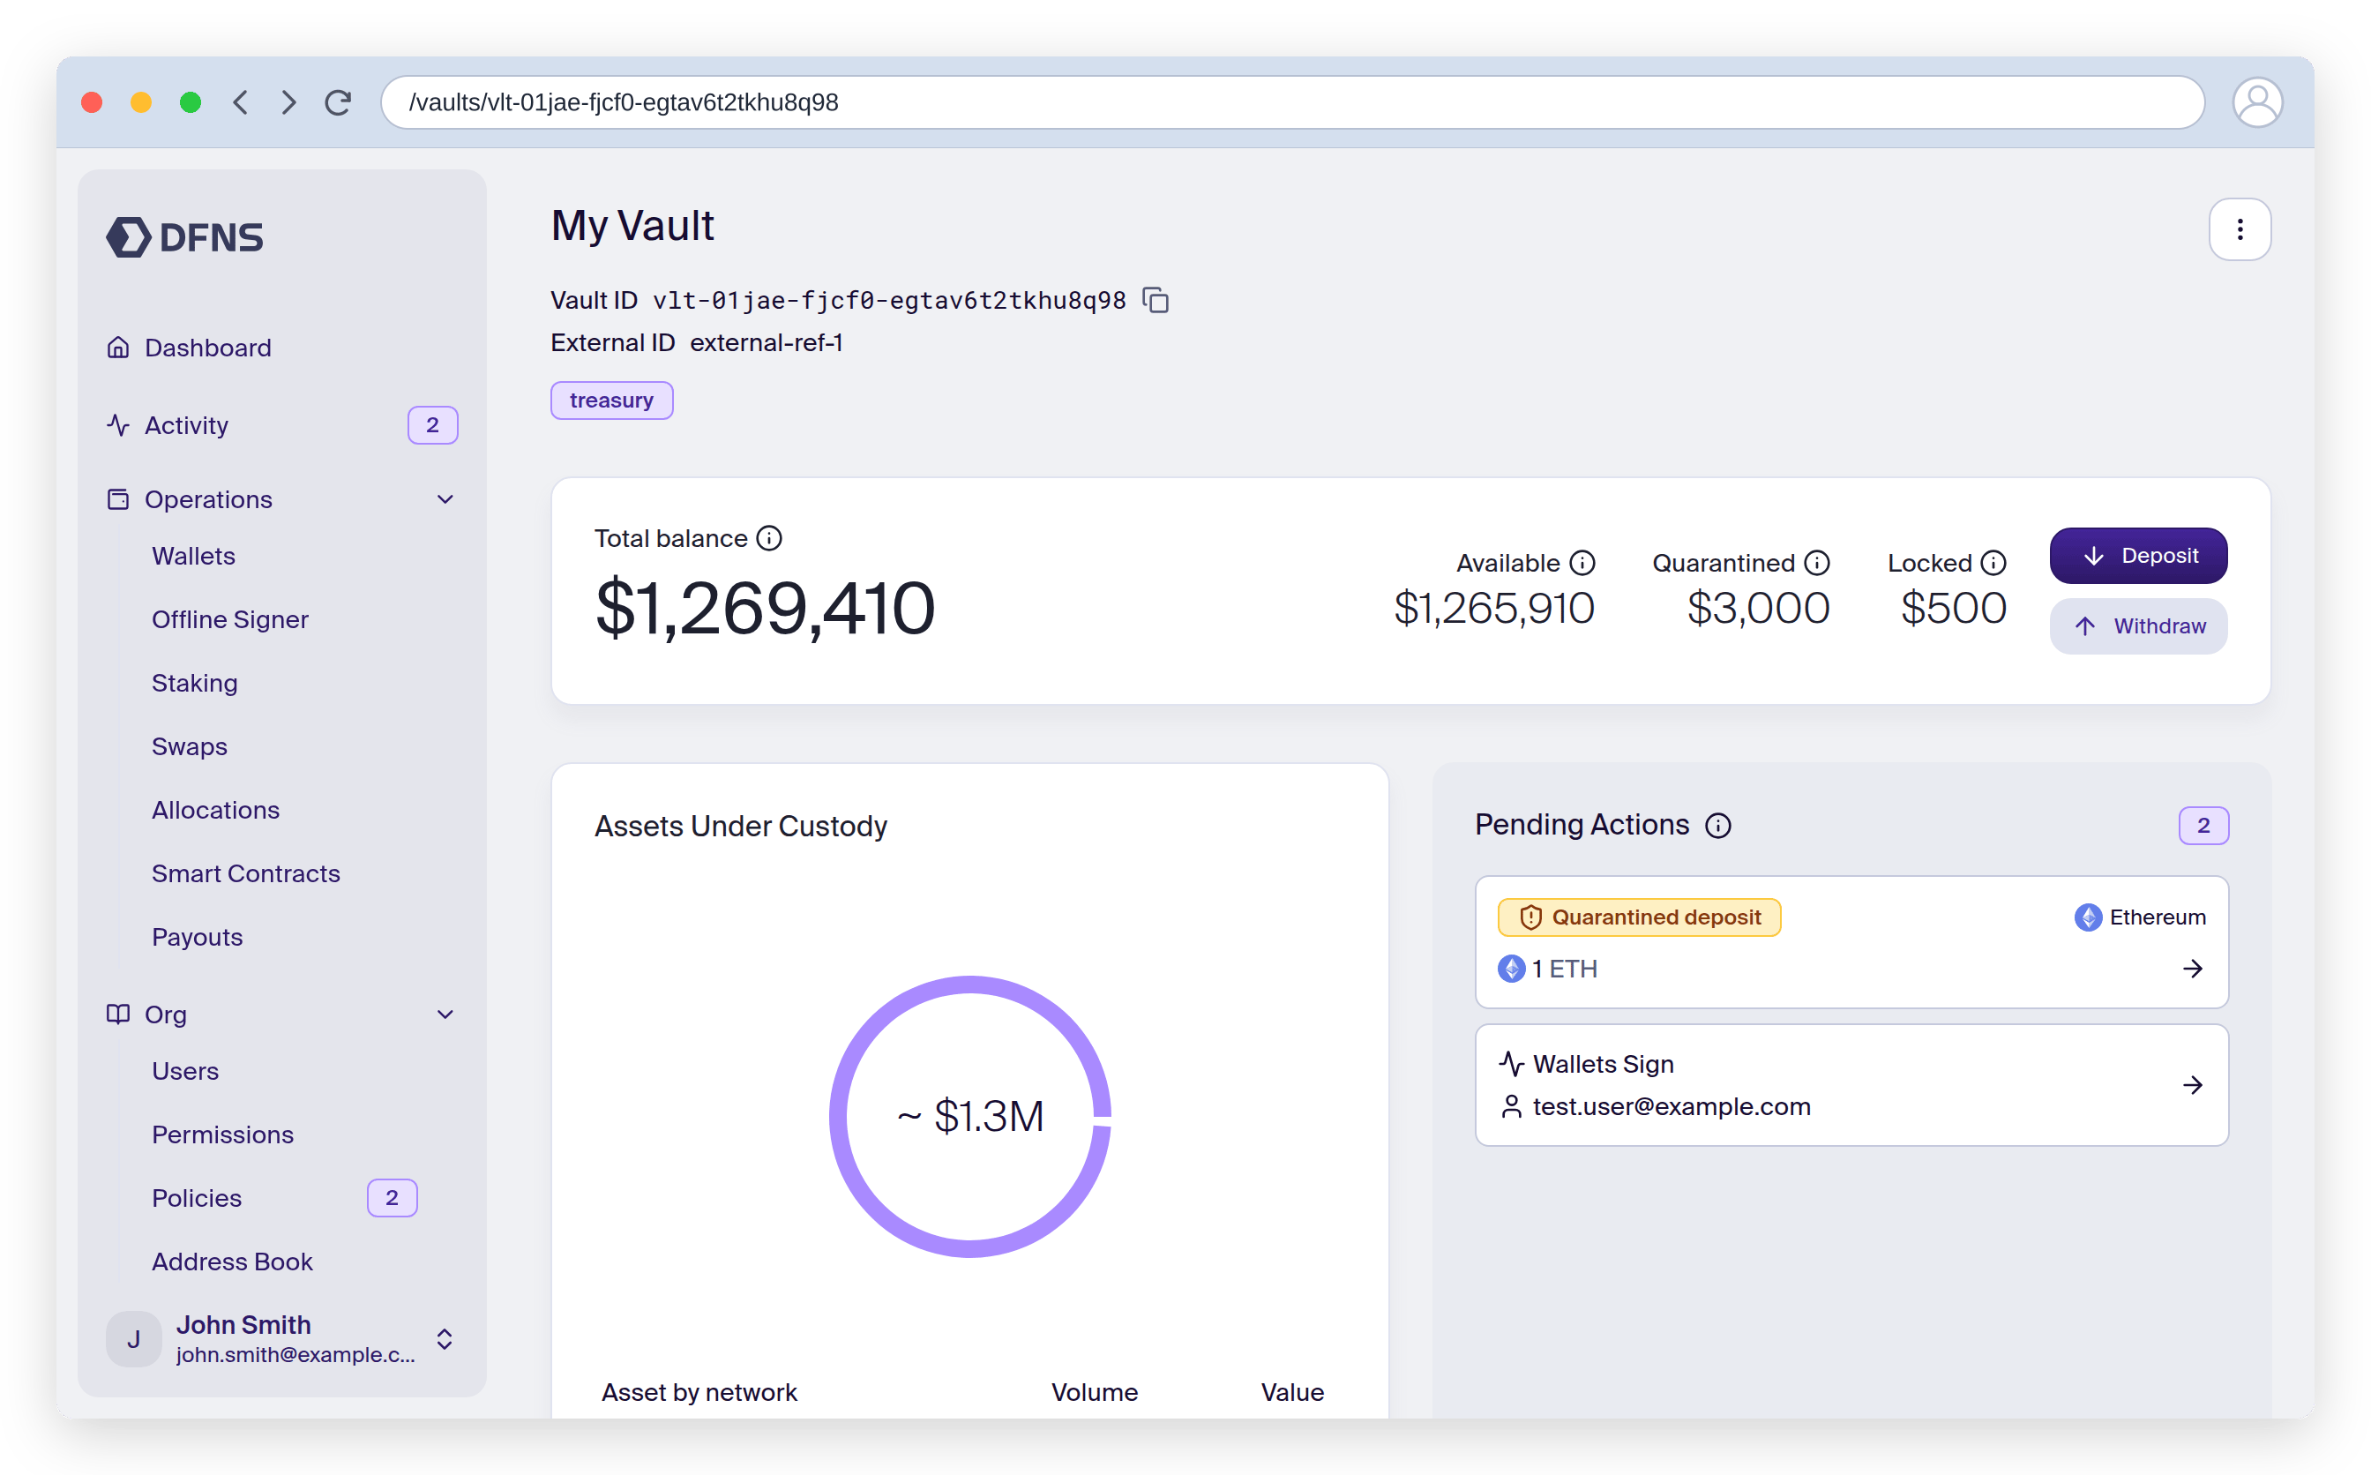Show the Pending Actions info icon
Image resolution: width=2371 pixels, height=1475 pixels.
pos(1717,827)
